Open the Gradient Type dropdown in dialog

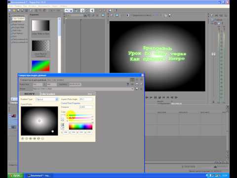pos(47,99)
